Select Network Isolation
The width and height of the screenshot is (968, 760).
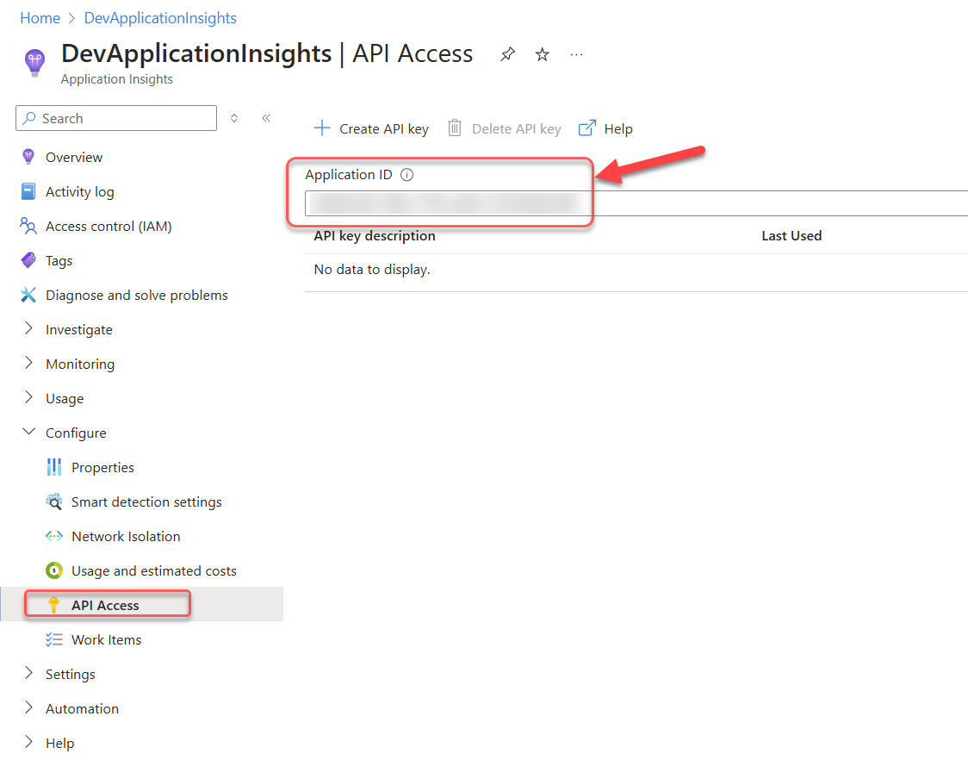126,536
